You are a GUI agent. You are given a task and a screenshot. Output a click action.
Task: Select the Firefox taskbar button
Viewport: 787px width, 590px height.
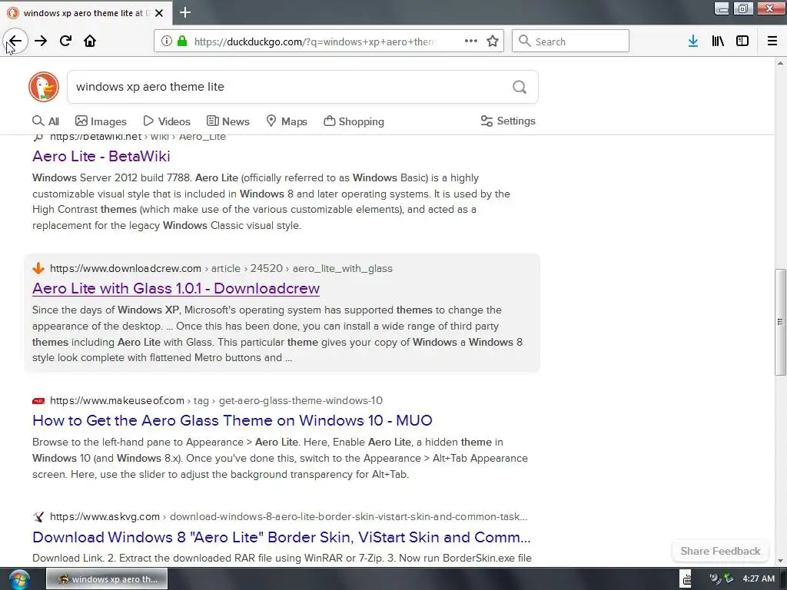pos(107,579)
